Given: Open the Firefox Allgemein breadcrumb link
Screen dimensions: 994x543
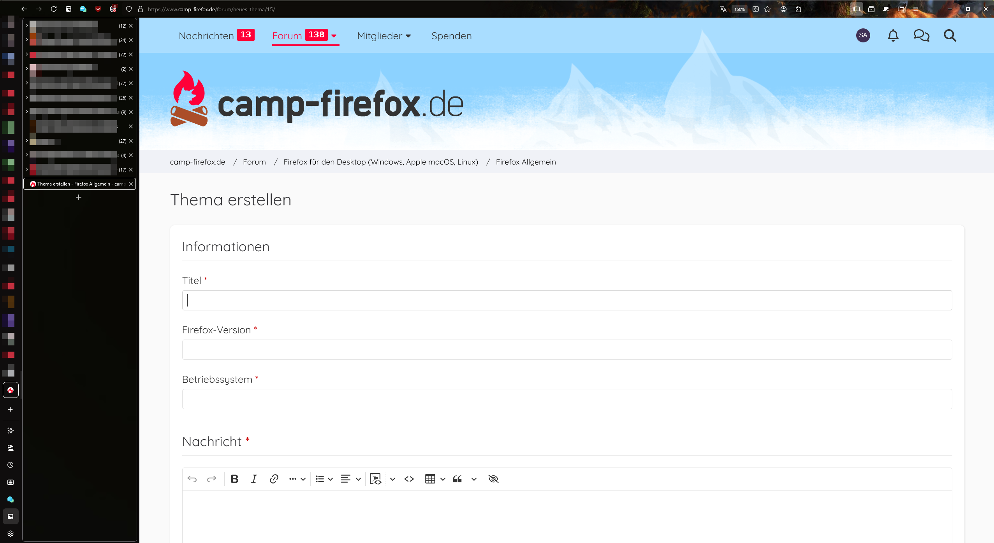Looking at the screenshot, I should coord(526,162).
